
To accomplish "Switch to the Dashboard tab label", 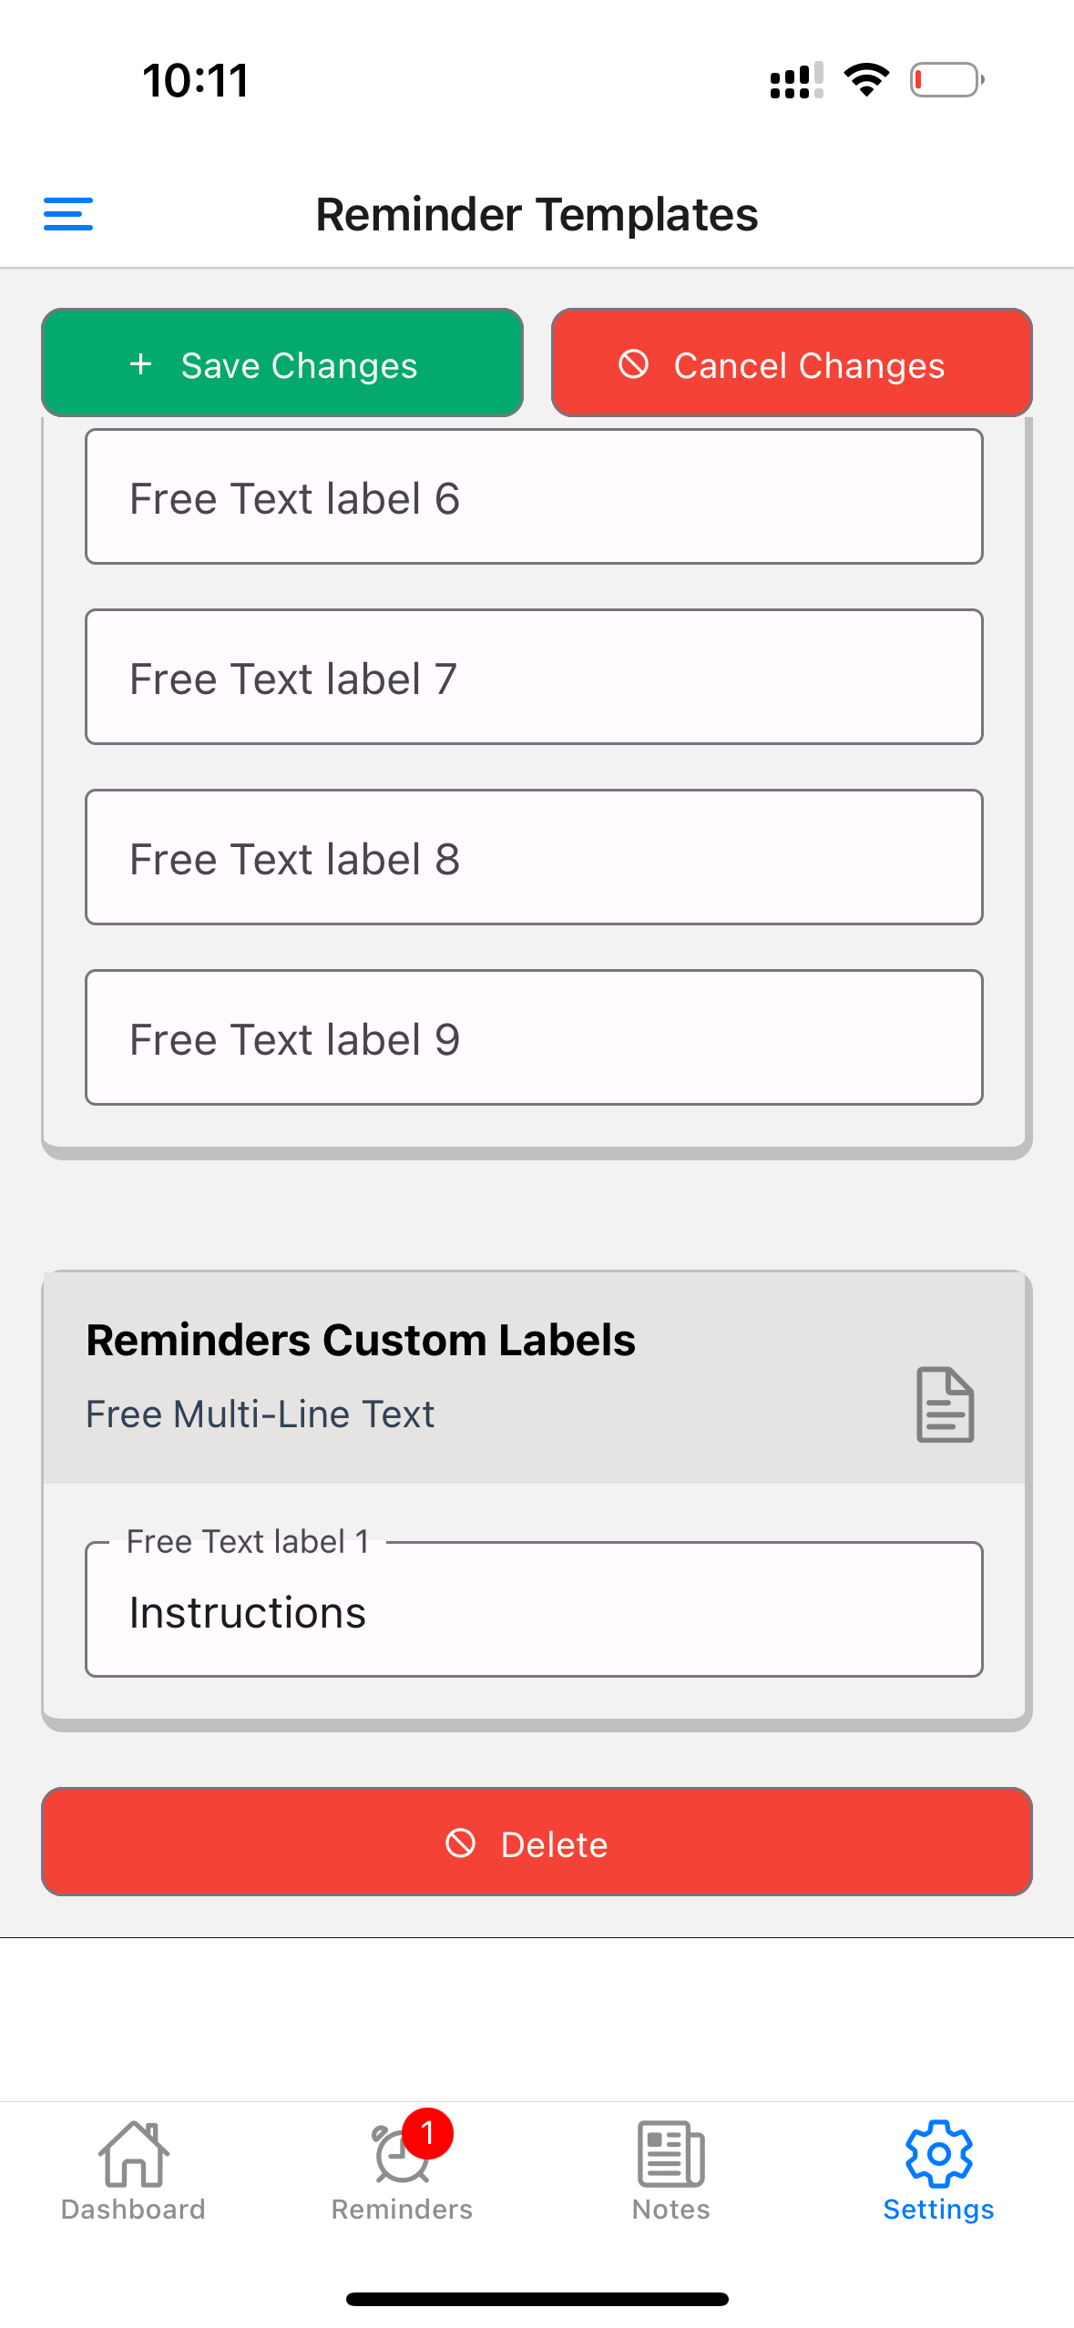I will (x=133, y=2210).
